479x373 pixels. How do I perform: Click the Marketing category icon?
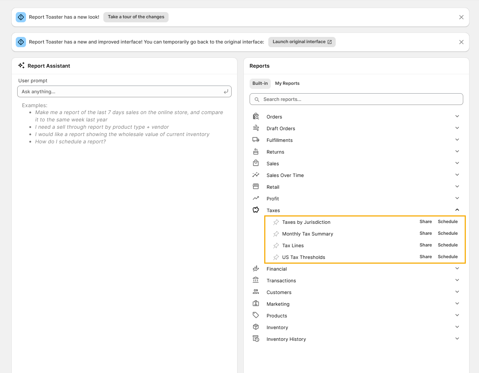click(x=256, y=304)
